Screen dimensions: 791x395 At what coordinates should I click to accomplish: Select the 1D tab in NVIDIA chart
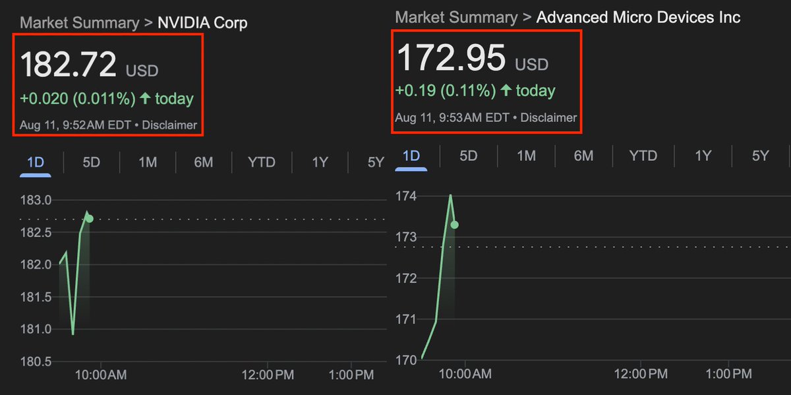click(x=36, y=162)
